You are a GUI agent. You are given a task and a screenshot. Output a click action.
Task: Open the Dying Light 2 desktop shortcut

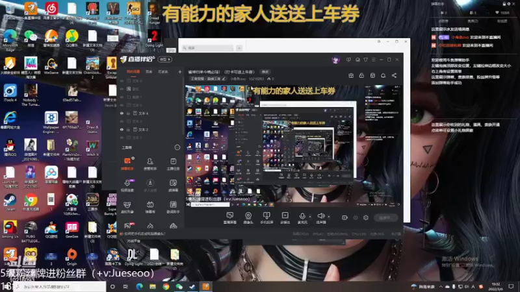(154, 40)
